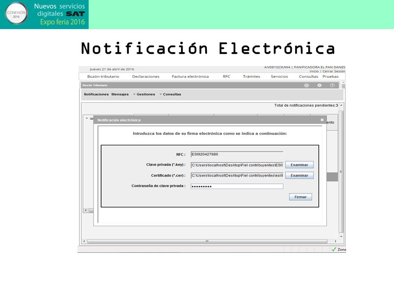This screenshot has width=394, height=295.
Task: Close the Notificación electrónica dialog
Action: pyautogui.click(x=322, y=120)
